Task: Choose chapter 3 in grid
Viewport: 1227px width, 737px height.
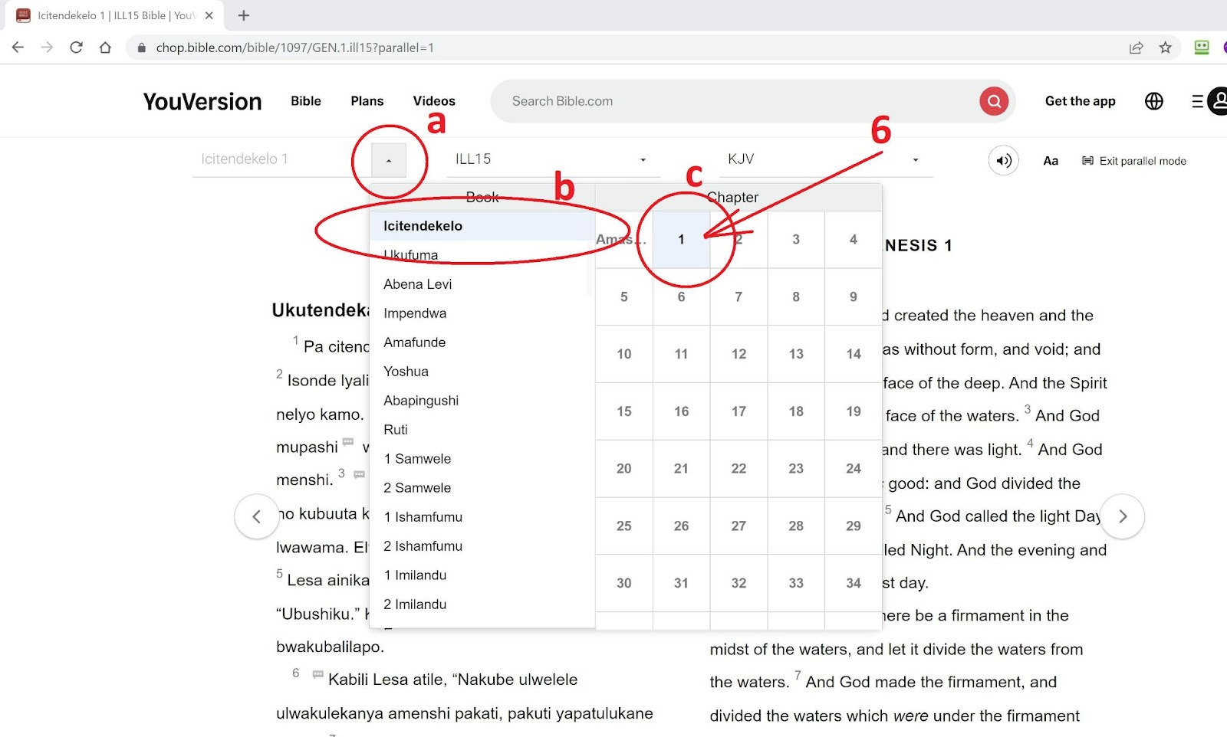Action: click(796, 240)
